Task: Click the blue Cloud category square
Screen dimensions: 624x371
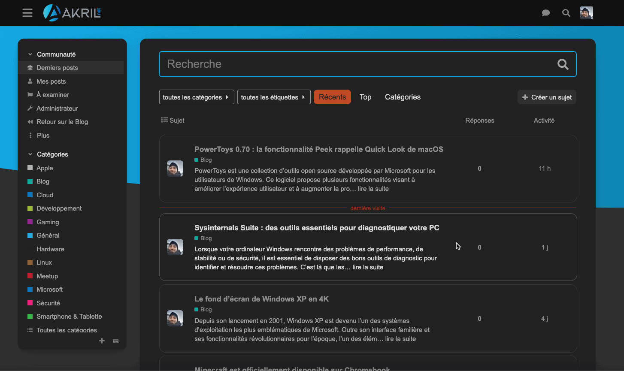Action: pos(30,195)
